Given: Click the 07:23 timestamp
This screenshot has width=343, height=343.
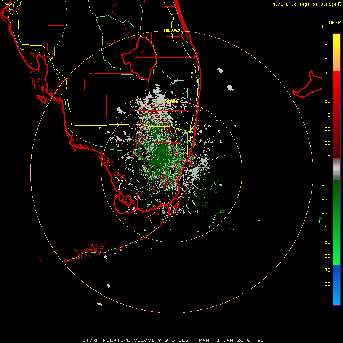Looking at the screenshot, I should tap(255, 340).
